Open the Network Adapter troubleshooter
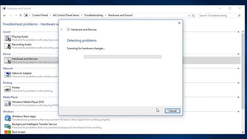 [22, 73]
